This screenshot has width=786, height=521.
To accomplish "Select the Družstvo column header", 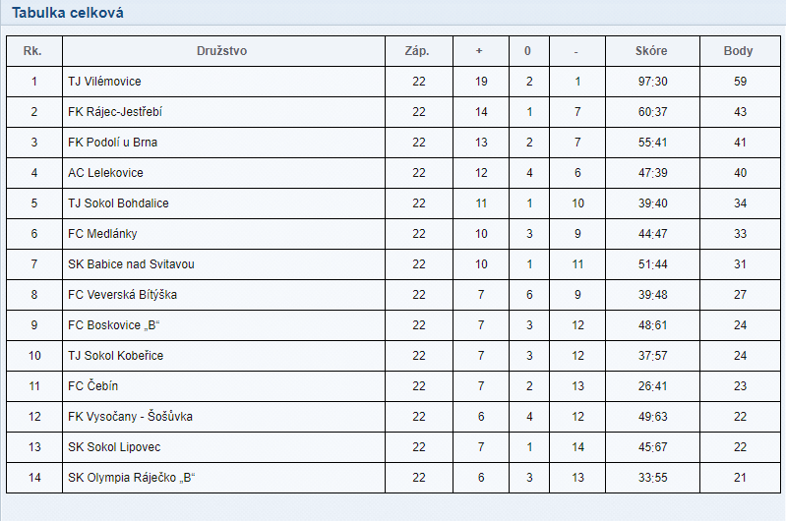I will (221, 51).
